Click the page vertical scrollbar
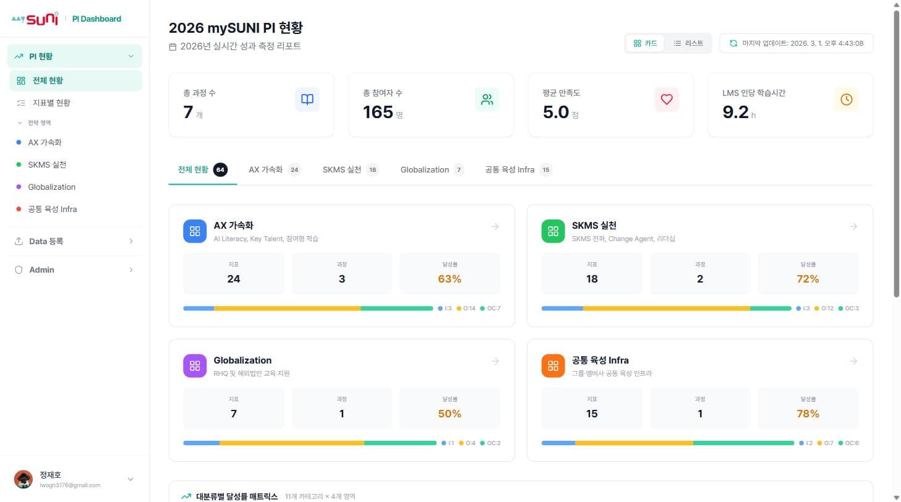 896,153
